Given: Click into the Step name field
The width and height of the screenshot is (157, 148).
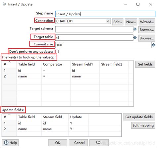Looking at the screenshot, I should (105, 14).
